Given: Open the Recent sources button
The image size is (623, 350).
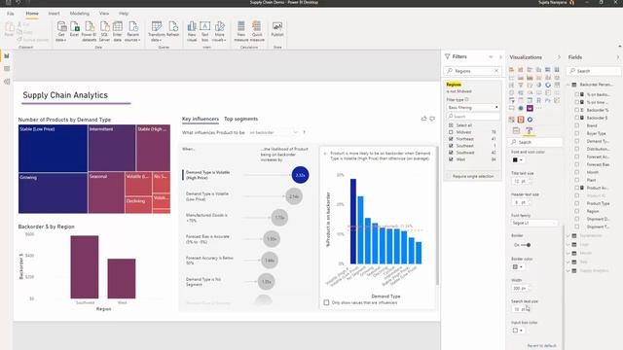Looking at the screenshot, I should [x=132, y=31].
